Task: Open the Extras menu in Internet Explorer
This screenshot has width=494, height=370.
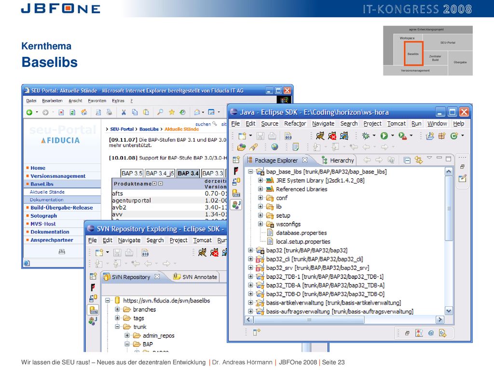Action: click(x=118, y=101)
